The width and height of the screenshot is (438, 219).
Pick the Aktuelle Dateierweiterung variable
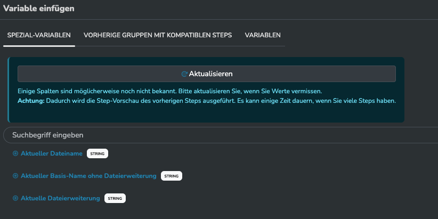[x=60, y=199]
